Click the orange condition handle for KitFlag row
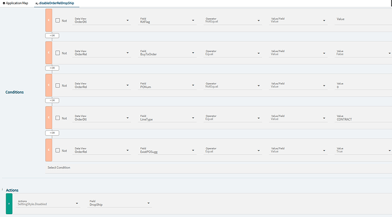This screenshot has width=392, height=217. point(49,20)
